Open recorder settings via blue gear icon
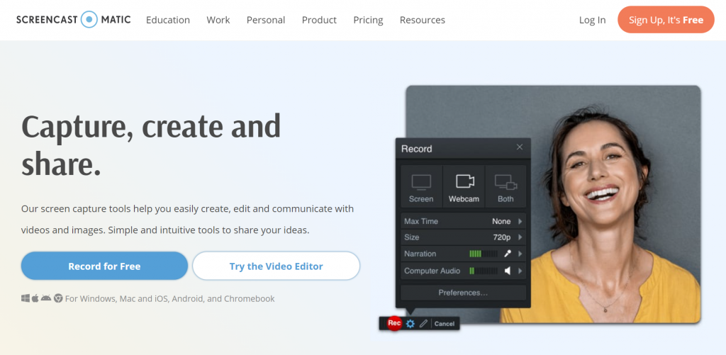The height and width of the screenshot is (355, 726). (411, 324)
